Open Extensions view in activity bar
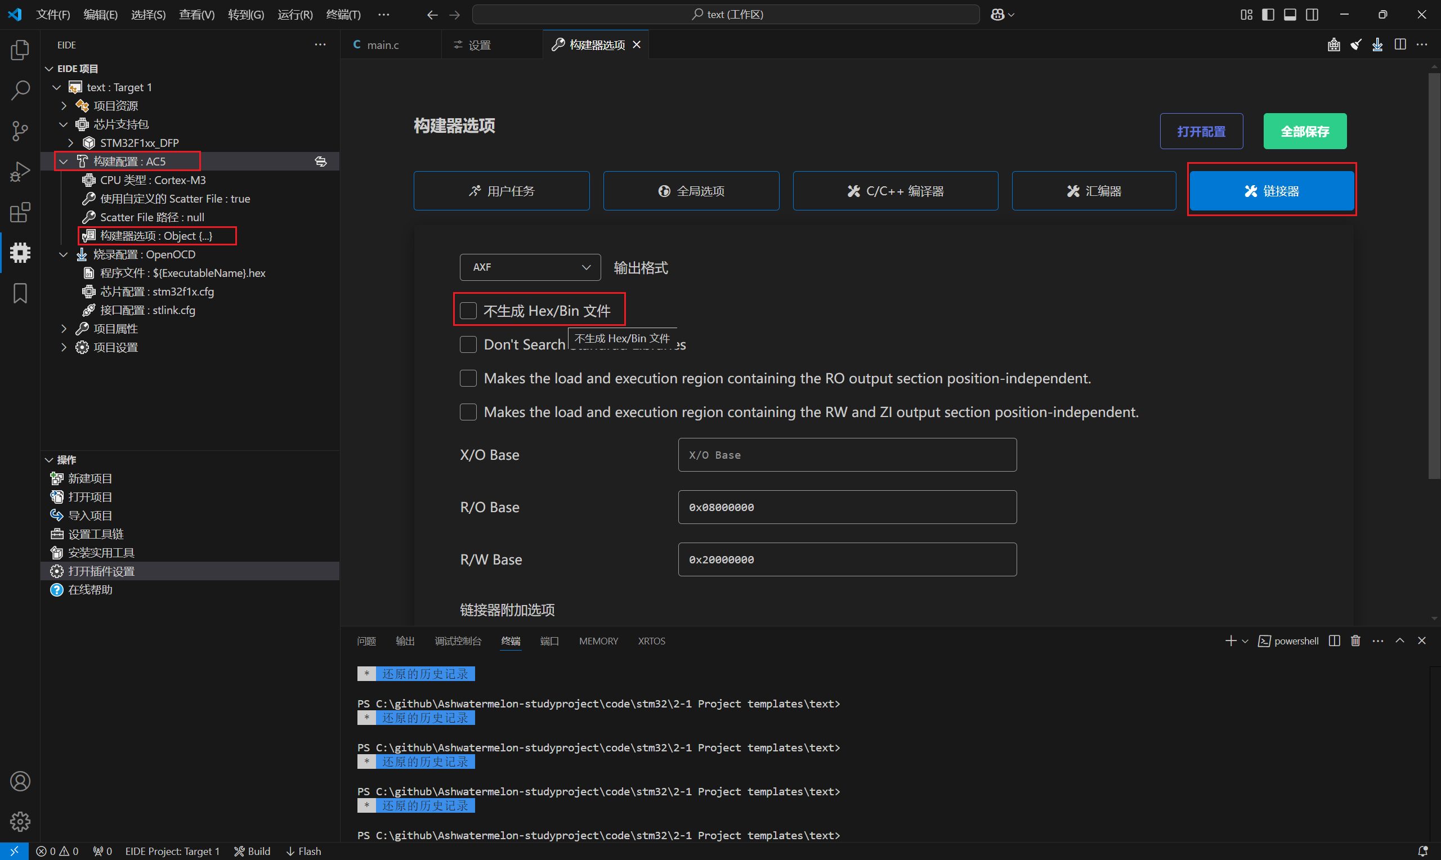Screen dimensions: 1441x860 click(20, 212)
